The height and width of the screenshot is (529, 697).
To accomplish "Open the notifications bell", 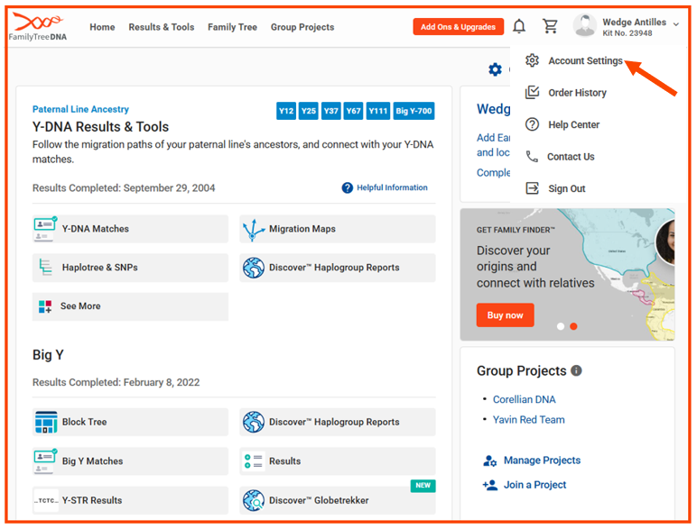I will tap(519, 26).
